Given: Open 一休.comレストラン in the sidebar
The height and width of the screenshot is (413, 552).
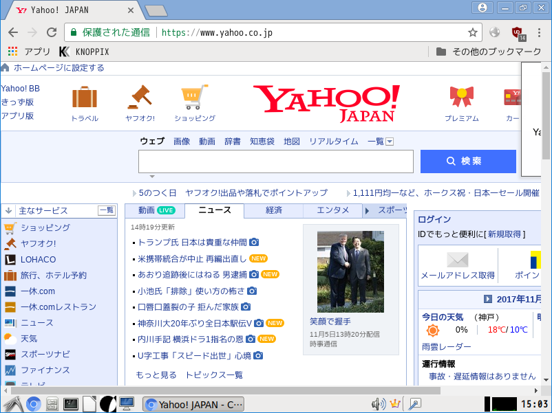Looking at the screenshot, I should [58, 307].
